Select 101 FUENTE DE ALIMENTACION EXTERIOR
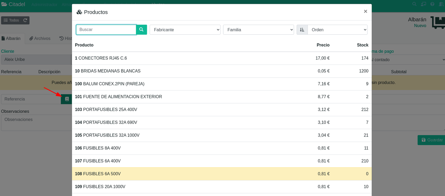Viewport: 445px width, 196px height. point(222,97)
